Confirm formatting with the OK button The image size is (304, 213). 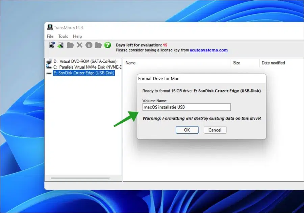point(187,130)
